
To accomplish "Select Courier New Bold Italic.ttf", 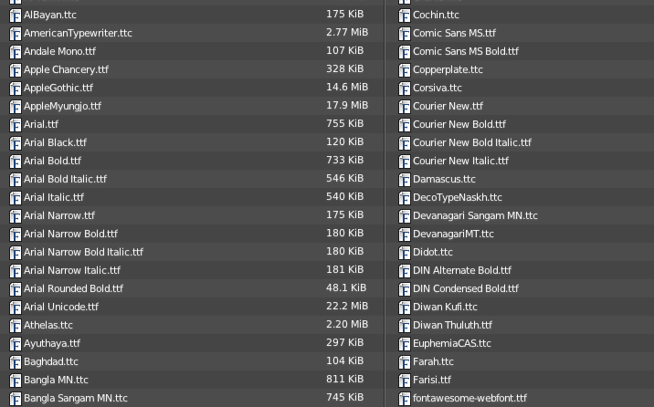I will [472, 143].
